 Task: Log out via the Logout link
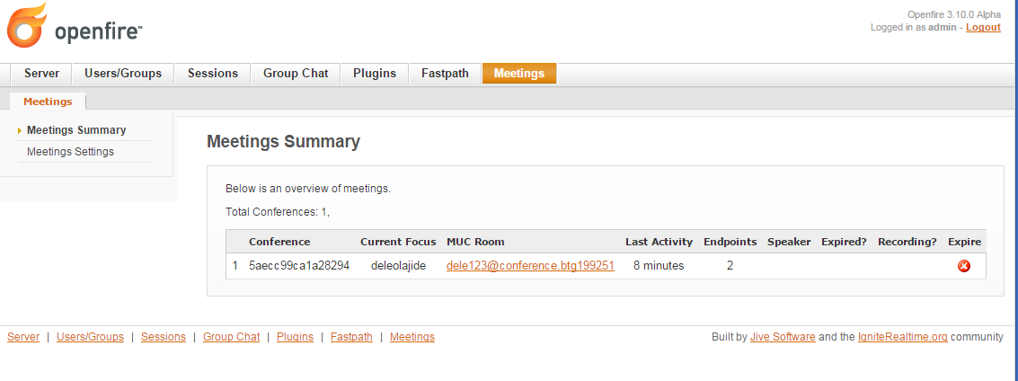[983, 27]
